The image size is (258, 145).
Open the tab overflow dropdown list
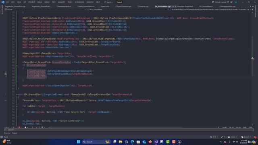tap(250, 6)
